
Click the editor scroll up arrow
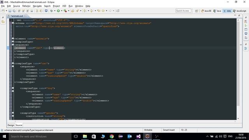tap(238, 20)
